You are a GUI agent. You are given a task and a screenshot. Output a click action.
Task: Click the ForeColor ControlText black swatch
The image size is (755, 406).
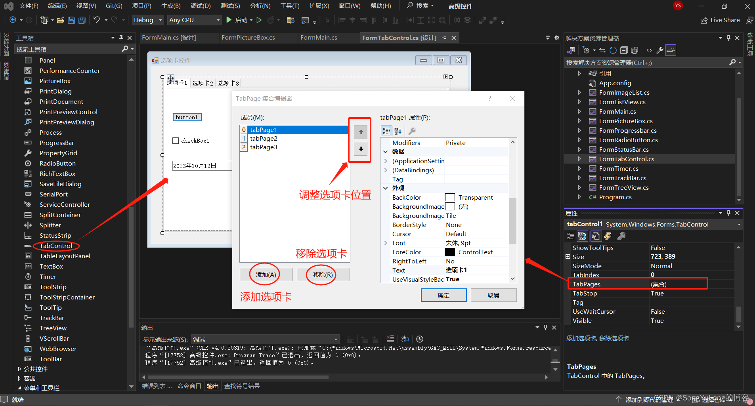coord(450,252)
